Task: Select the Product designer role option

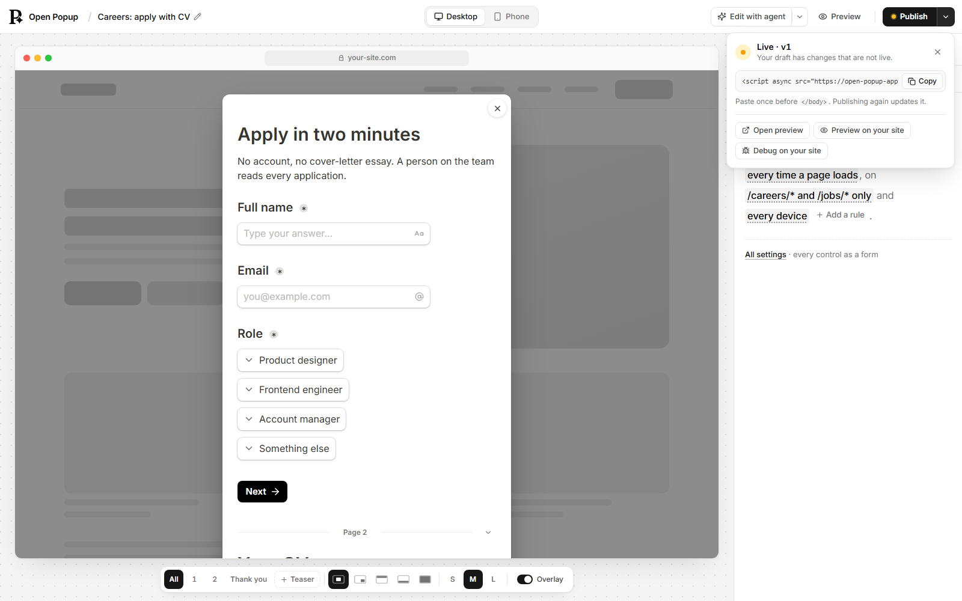Action: [290, 361]
